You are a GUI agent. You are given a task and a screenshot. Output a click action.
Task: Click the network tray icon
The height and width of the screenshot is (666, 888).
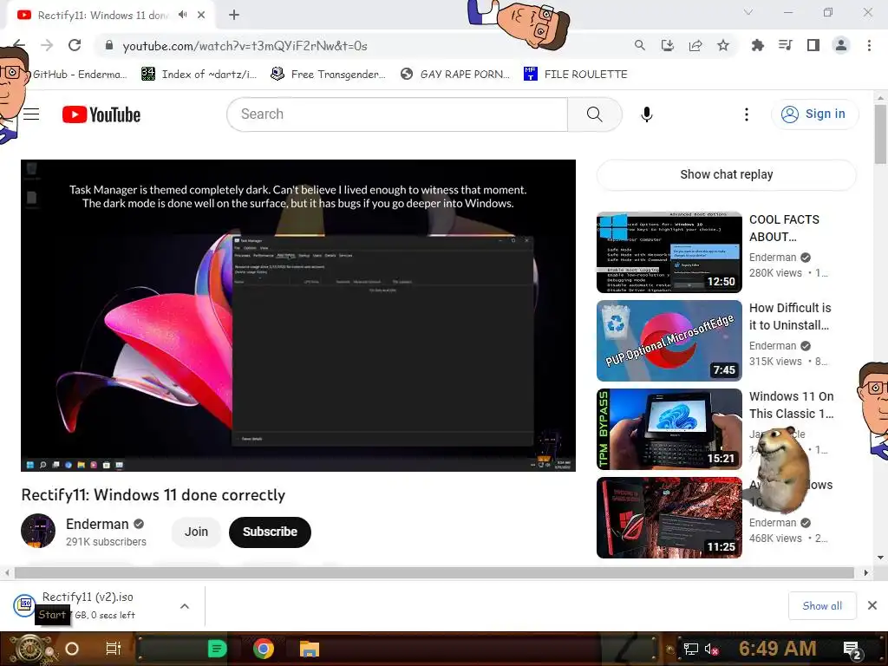tap(690, 649)
